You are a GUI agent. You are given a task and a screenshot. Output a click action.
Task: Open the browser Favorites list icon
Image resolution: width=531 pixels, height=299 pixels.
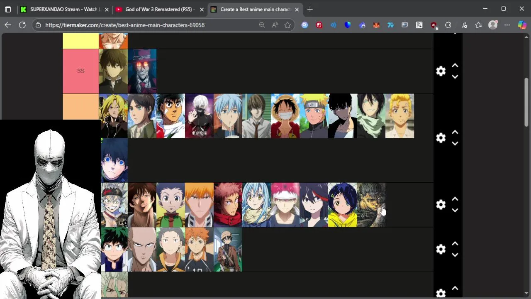(x=479, y=25)
